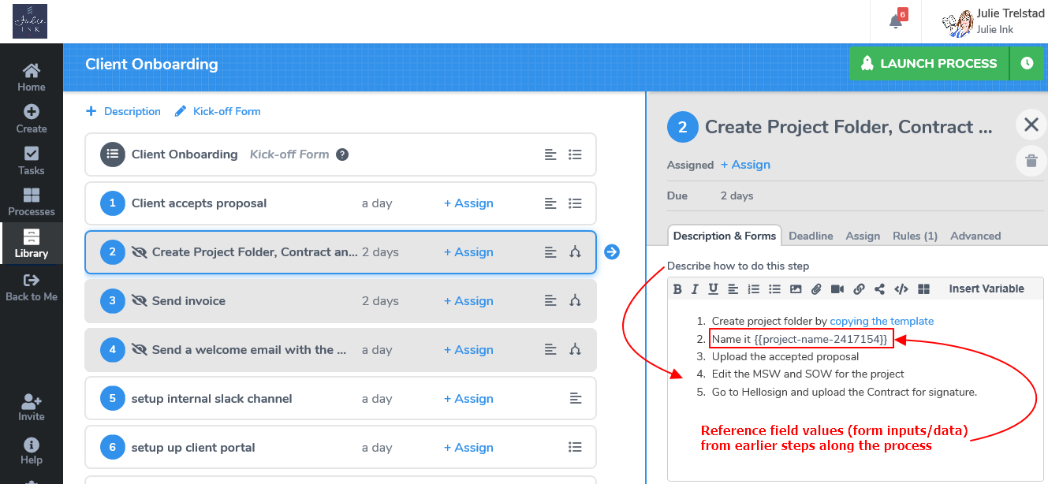Click the Bold formatting icon
Screen dimensions: 1048x484
677,289
